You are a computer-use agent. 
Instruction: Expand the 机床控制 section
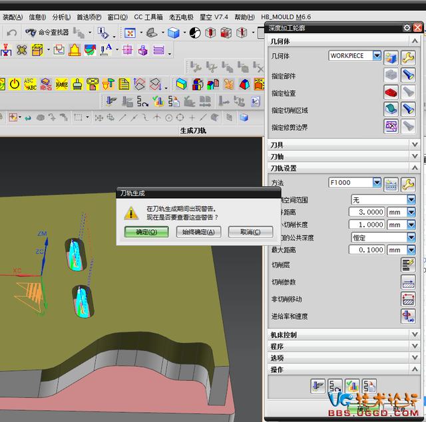point(415,335)
